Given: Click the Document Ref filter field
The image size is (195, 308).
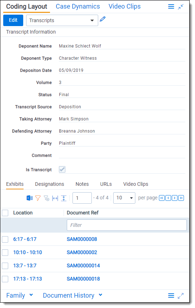Looking at the screenshot, I should (127, 225).
